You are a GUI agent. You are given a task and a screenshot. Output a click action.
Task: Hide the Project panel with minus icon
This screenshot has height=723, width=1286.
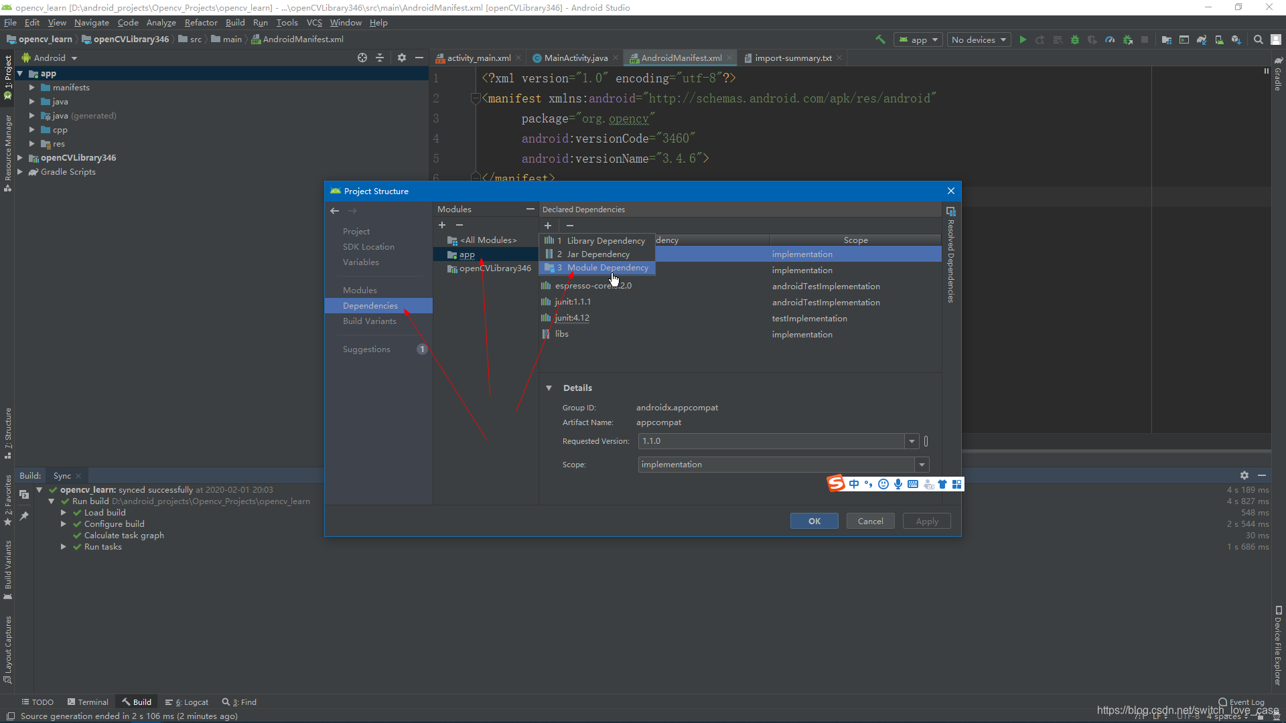coord(419,58)
